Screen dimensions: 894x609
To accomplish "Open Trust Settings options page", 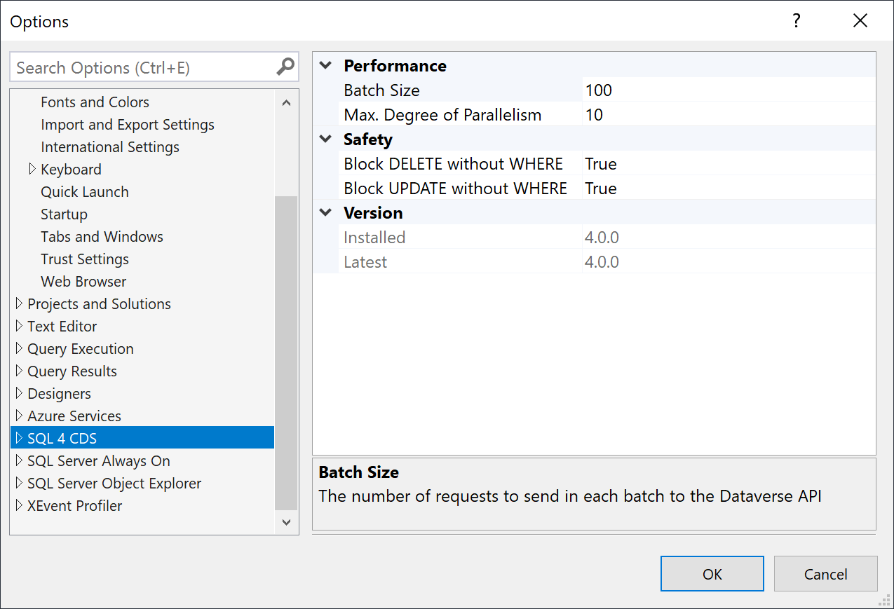I will pyautogui.click(x=85, y=259).
